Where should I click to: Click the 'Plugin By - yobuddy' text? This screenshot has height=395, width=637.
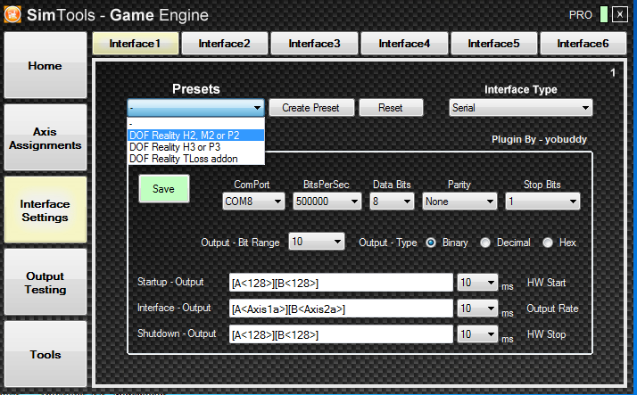click(539, 140)
